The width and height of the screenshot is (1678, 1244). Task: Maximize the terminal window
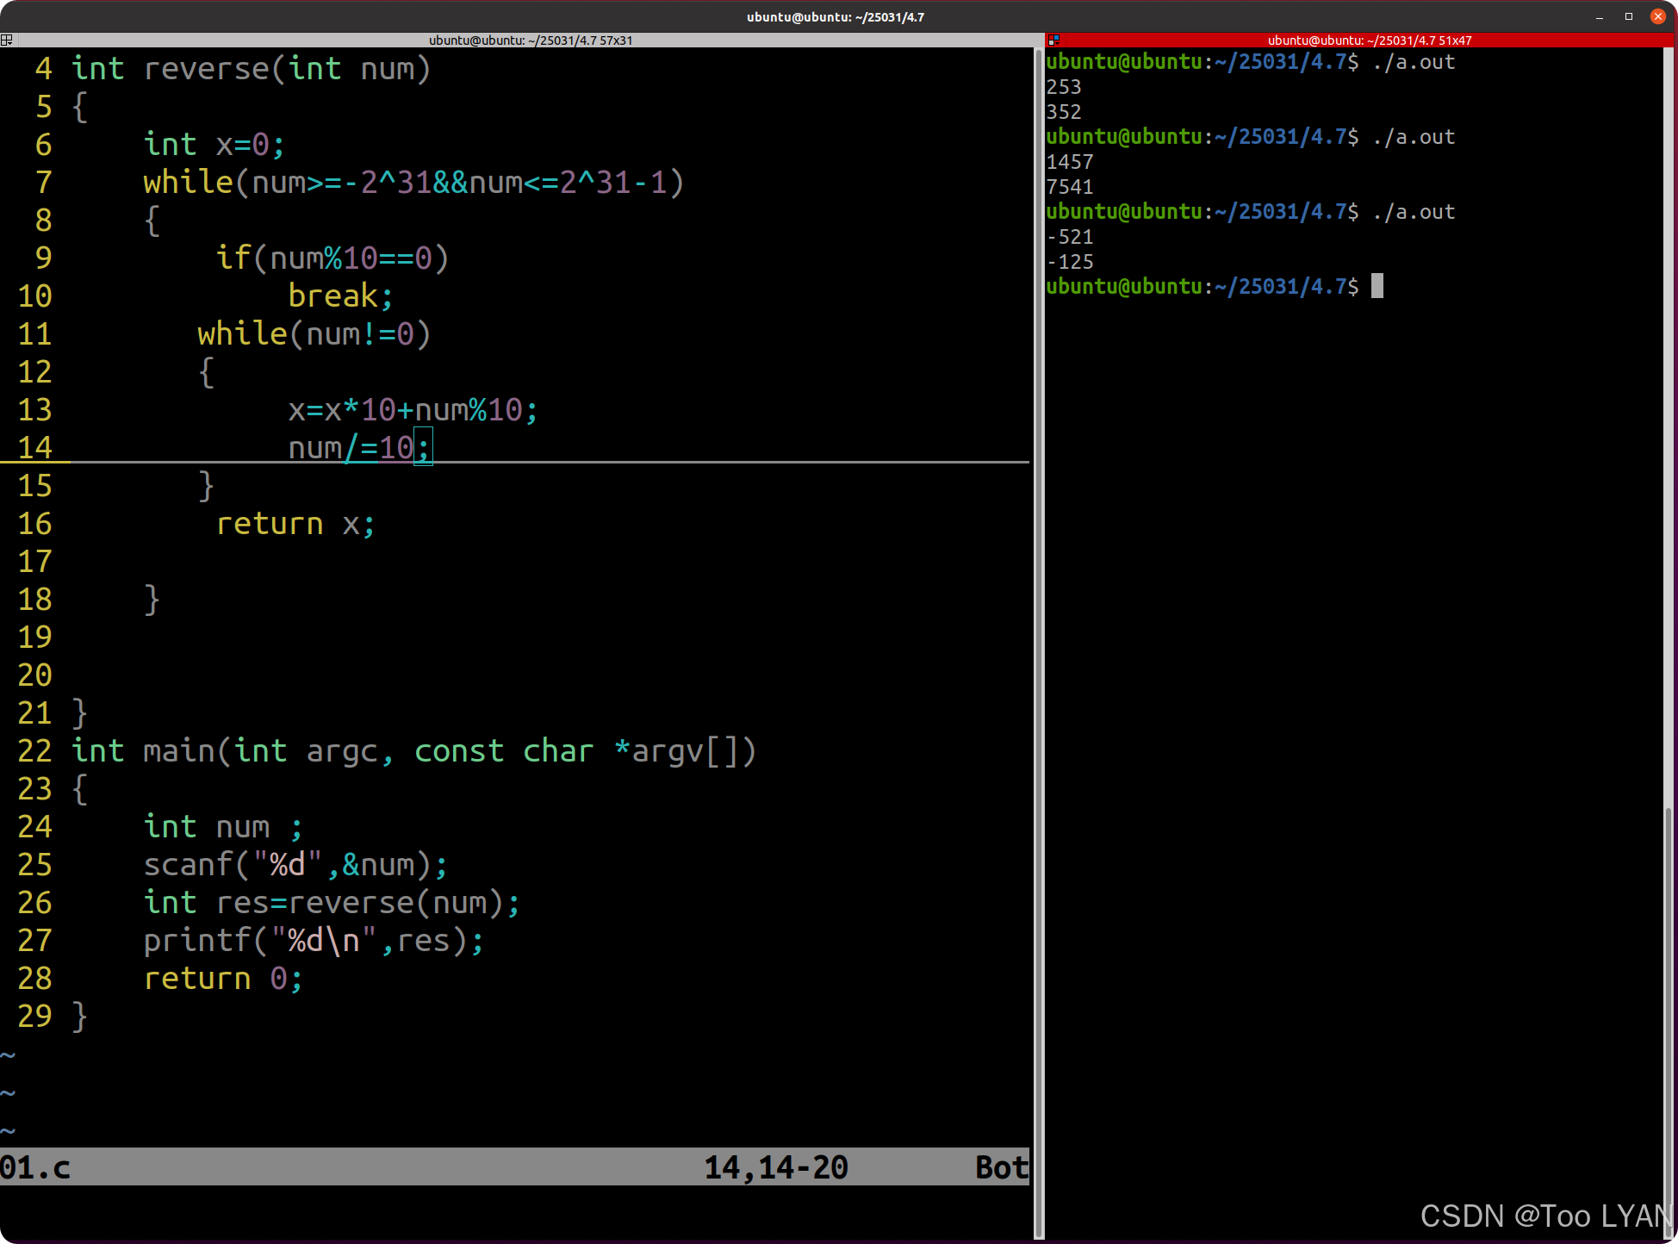point(1628,16)
